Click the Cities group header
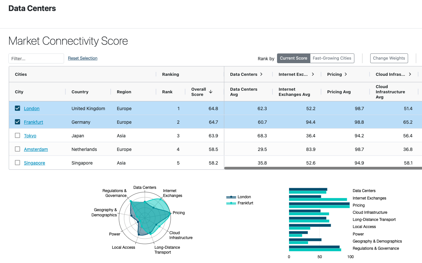 21,74
